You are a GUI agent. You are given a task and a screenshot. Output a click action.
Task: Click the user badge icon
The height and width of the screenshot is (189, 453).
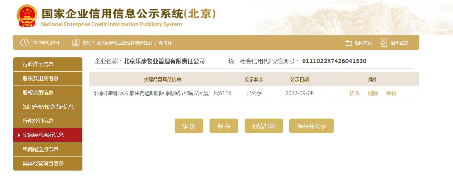point(76,43)
